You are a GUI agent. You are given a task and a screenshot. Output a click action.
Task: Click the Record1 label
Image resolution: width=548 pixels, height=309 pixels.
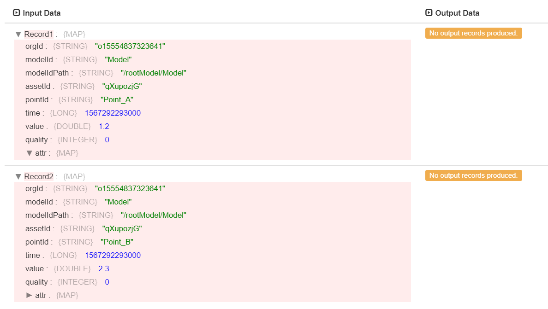[39, 34]
